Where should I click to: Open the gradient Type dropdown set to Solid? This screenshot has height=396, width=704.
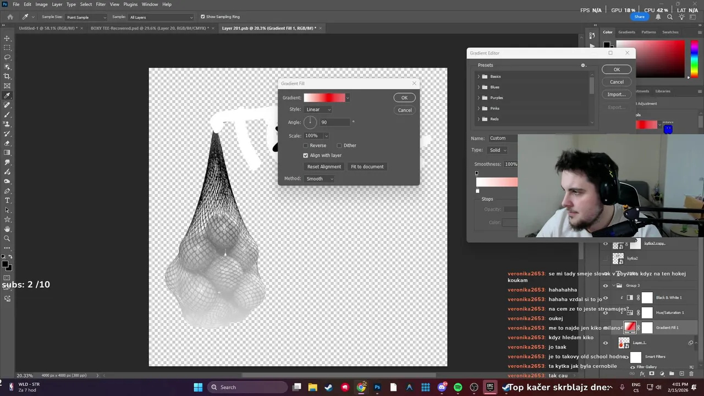497,150
